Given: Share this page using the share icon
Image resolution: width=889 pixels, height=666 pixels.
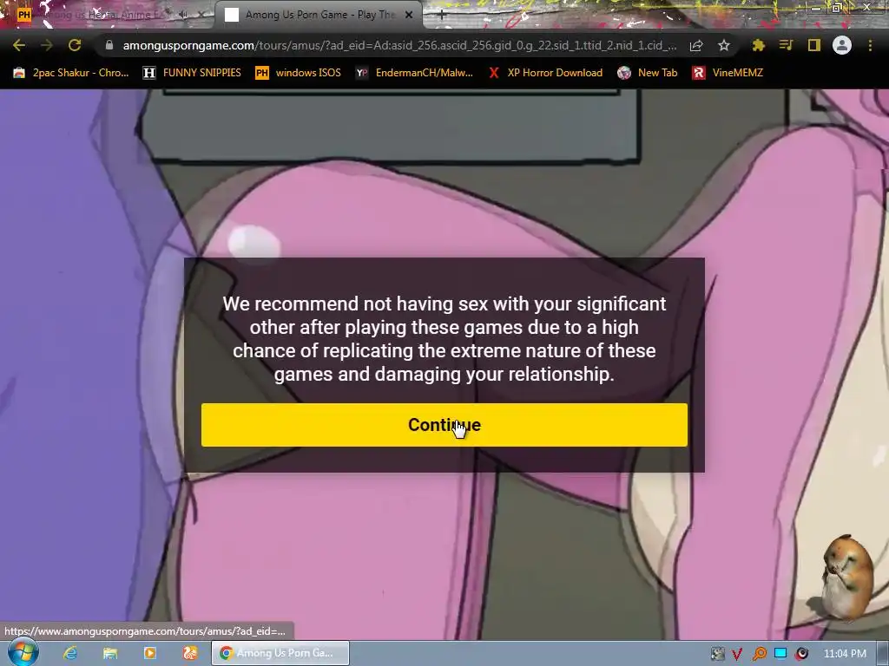Looking at the screenshot, I should point(696,45).
